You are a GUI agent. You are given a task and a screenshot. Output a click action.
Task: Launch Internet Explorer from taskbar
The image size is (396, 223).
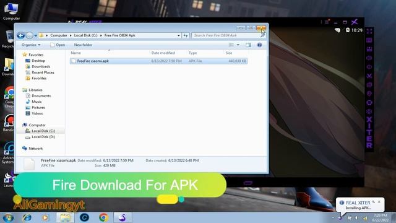point(27,217)
